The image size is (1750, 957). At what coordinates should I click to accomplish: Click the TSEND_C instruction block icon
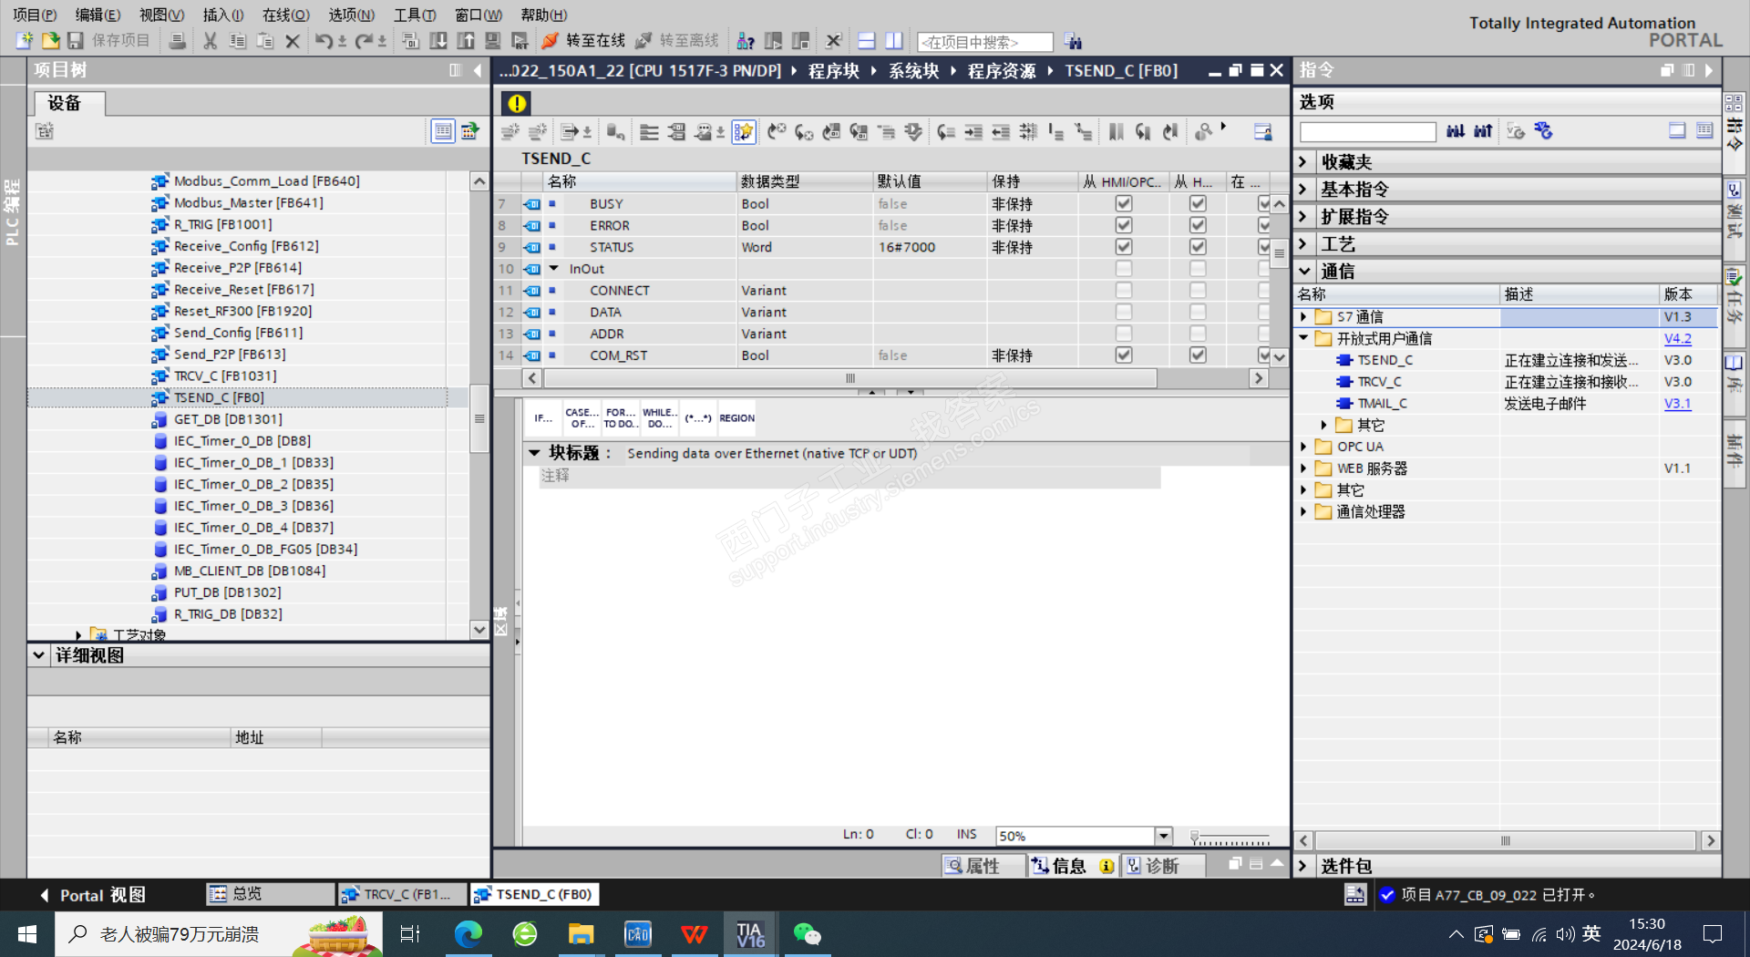coord(1344,360)
